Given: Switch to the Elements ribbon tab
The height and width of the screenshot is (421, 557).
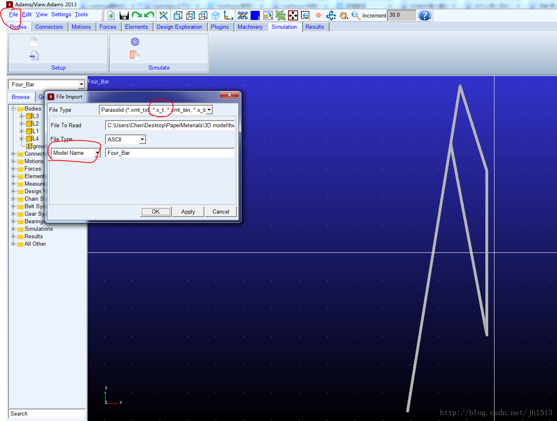Looking at the screenshot, I should coord(136,27).
